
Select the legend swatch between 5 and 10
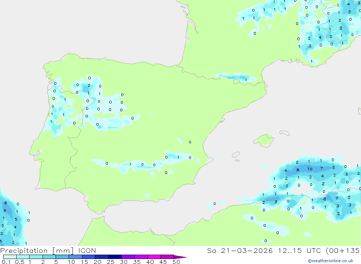[x=62, y=257]
